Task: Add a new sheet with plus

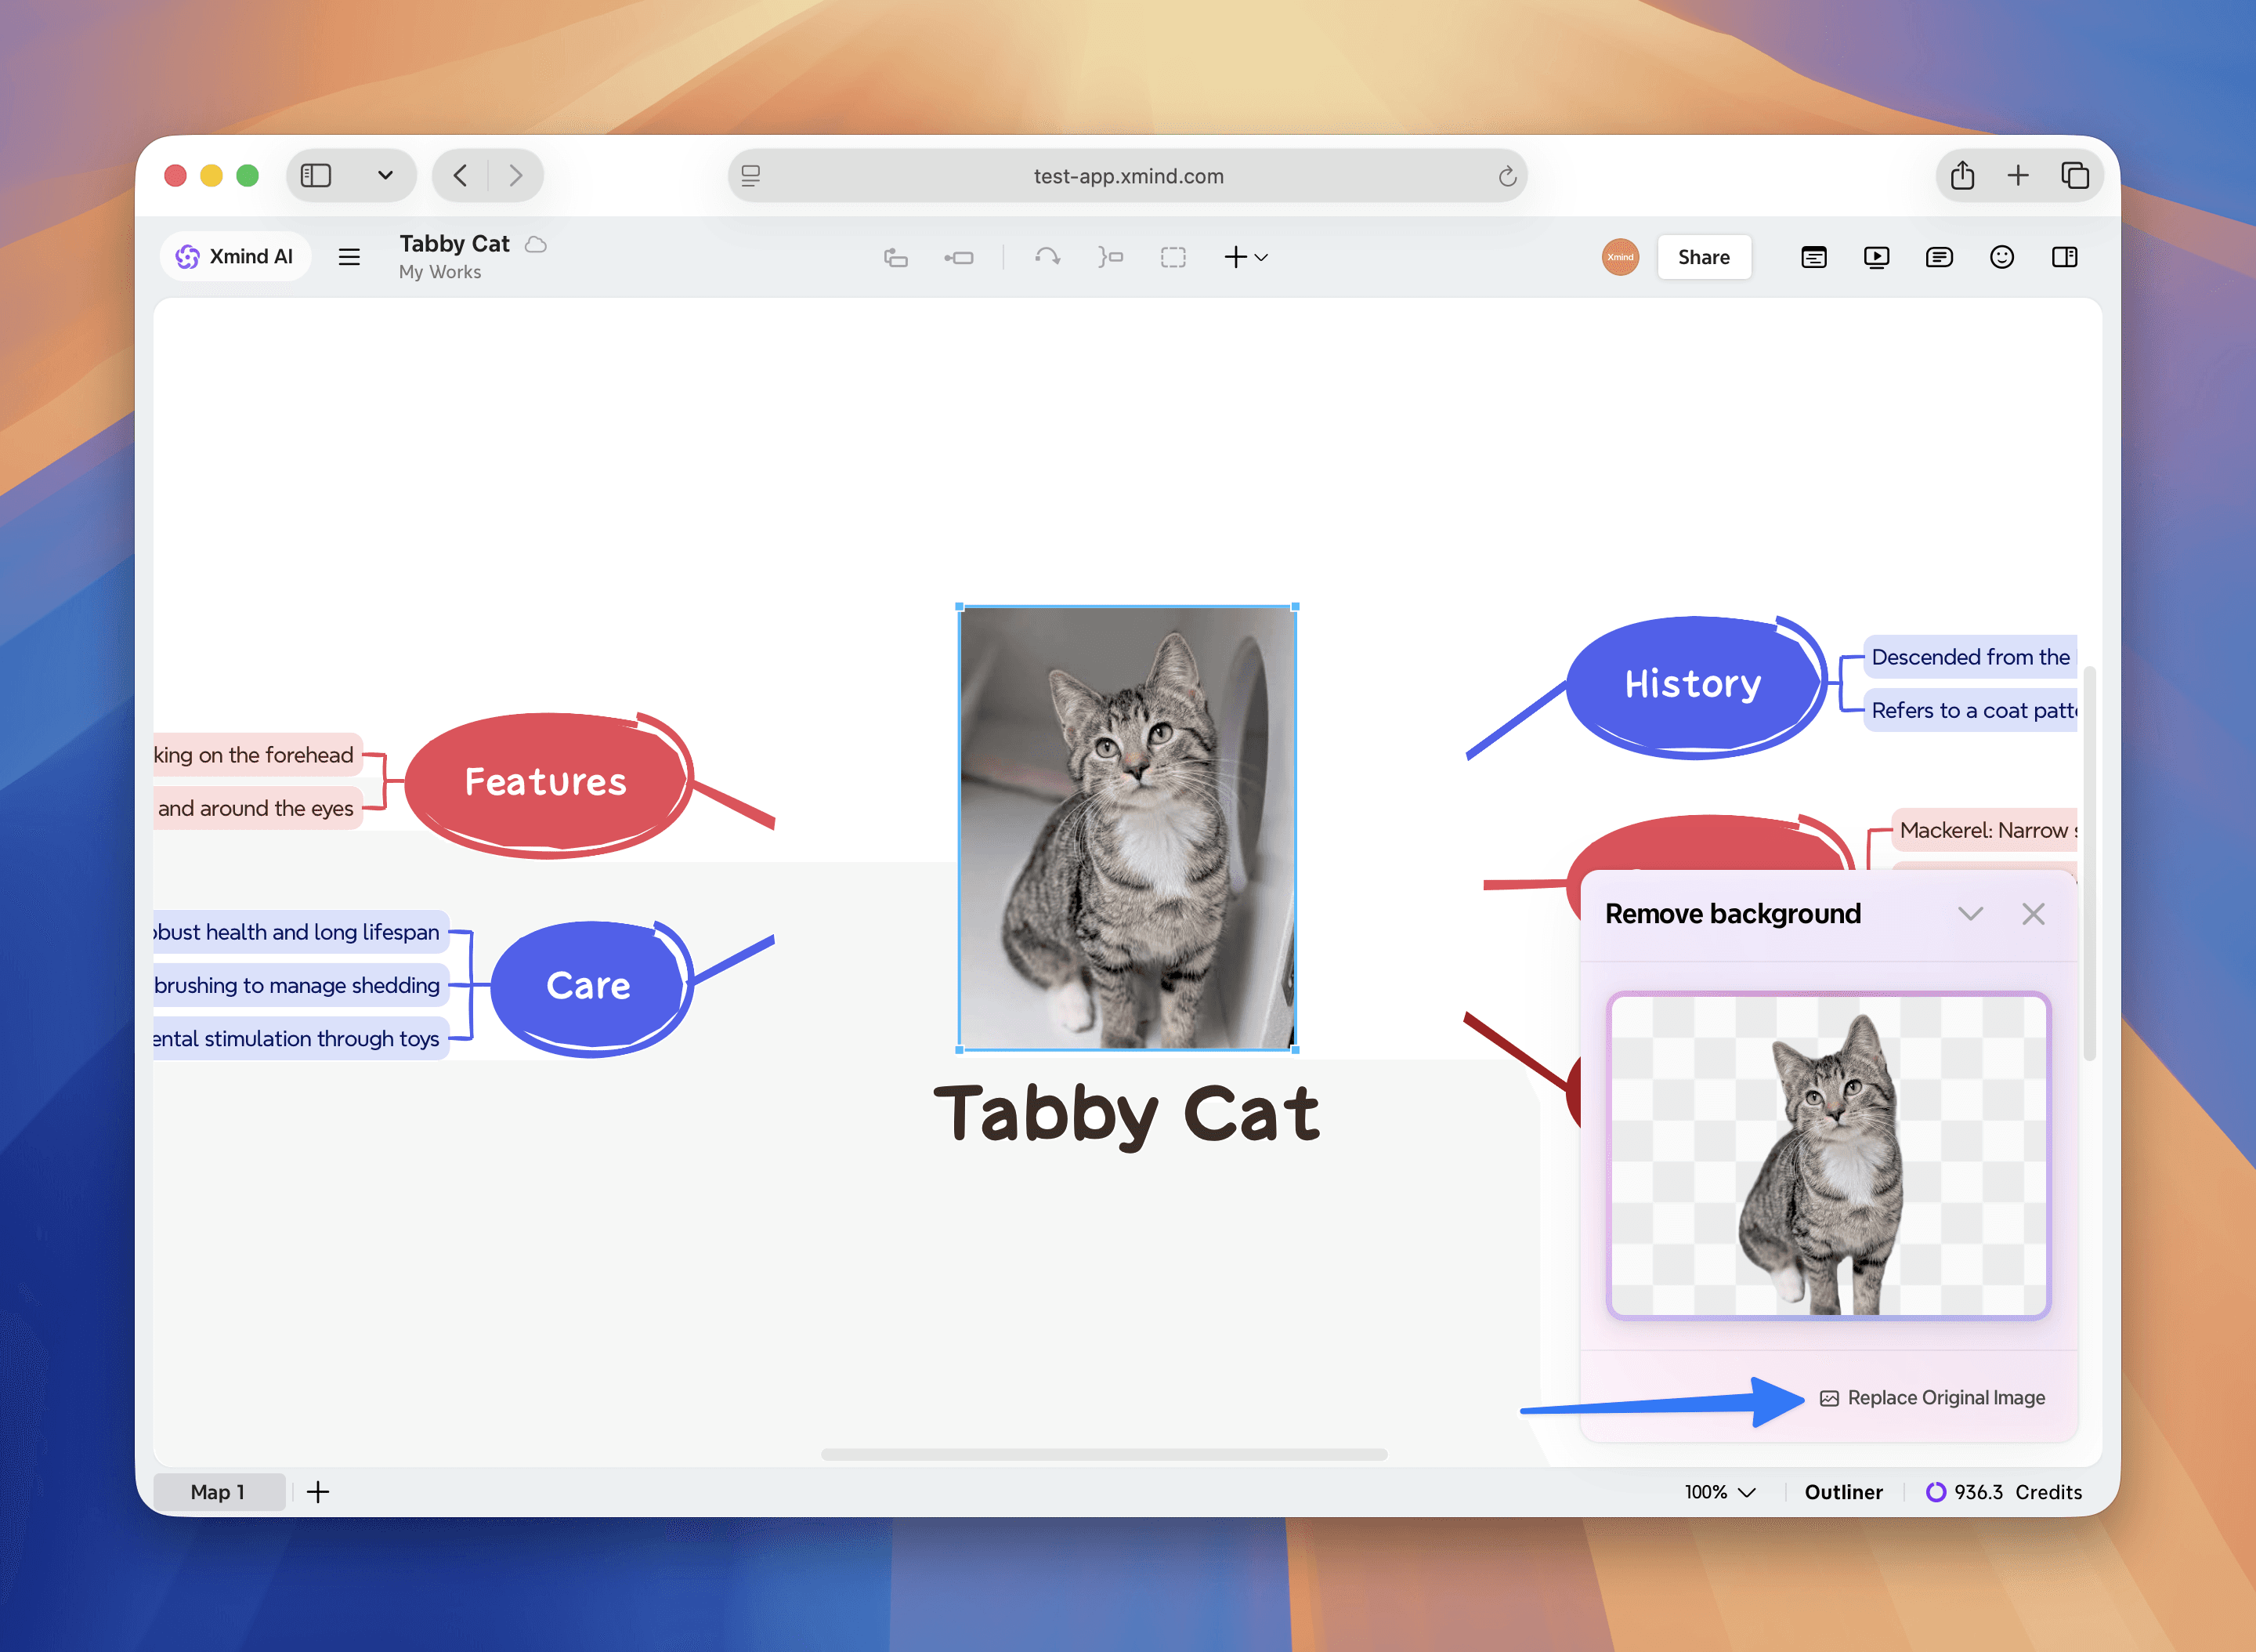Action: point(318,1492)
